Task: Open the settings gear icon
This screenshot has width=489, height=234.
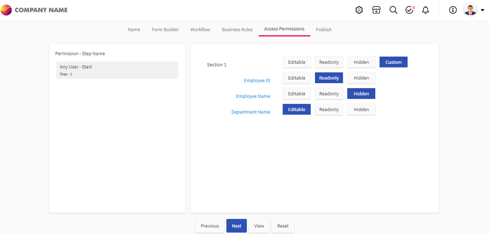Action: pos(359,10)
